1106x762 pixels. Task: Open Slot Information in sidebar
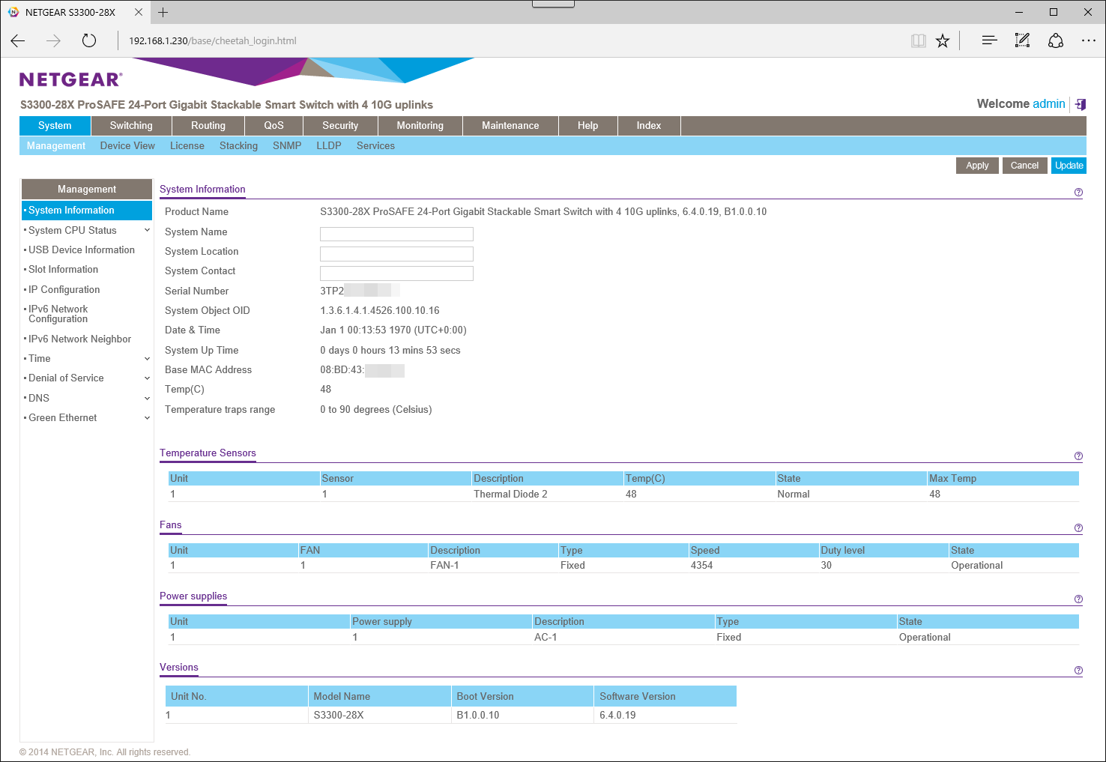(64, 270)
